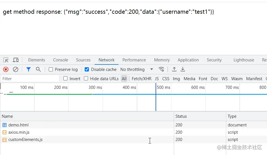Open the network conditions wifi icon
The height and width of the screenshot is (155, 267).
[161, 69]
